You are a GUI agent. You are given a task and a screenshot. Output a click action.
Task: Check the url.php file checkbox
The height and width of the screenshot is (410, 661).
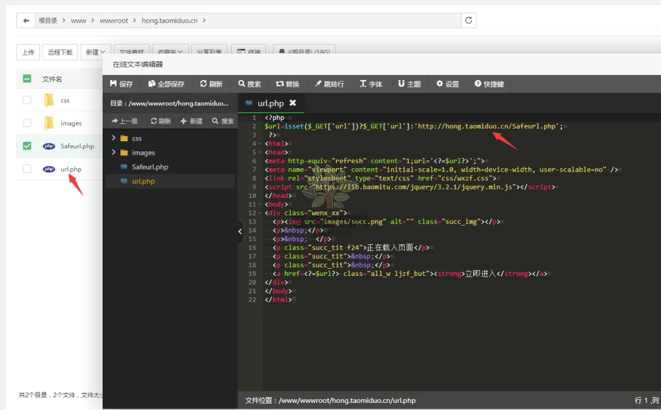(x=26, y=169)
